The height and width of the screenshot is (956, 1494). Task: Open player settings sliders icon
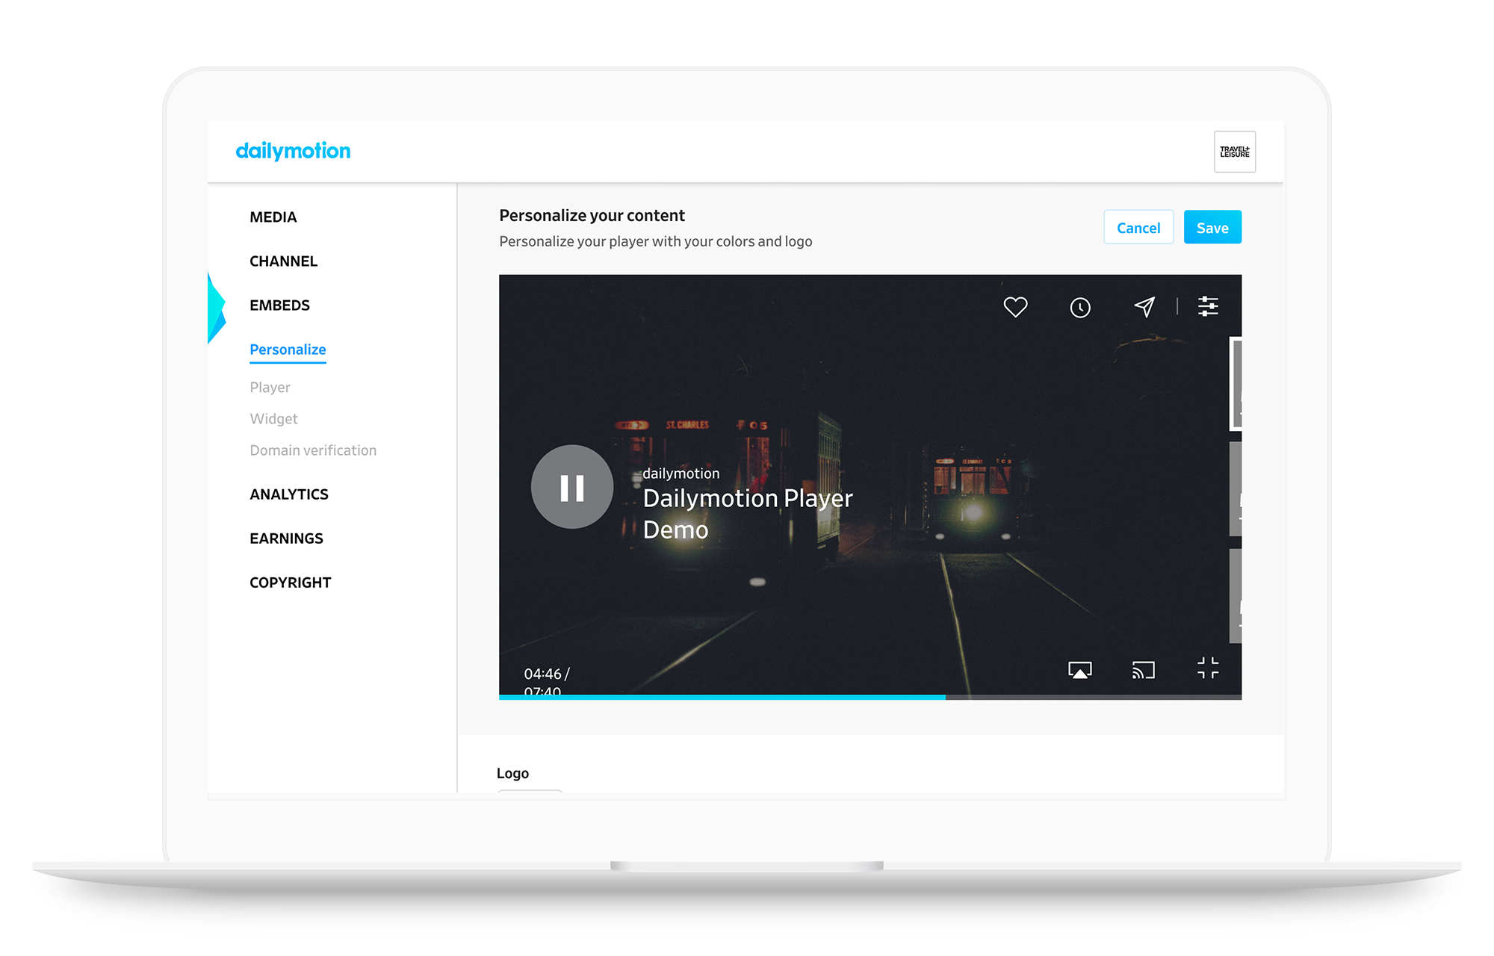coord(1208,306)
